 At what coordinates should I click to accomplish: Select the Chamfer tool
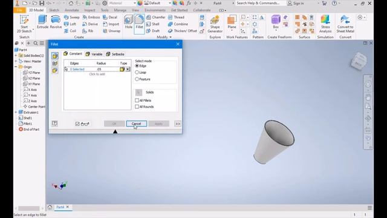click(x=155, y=18)
